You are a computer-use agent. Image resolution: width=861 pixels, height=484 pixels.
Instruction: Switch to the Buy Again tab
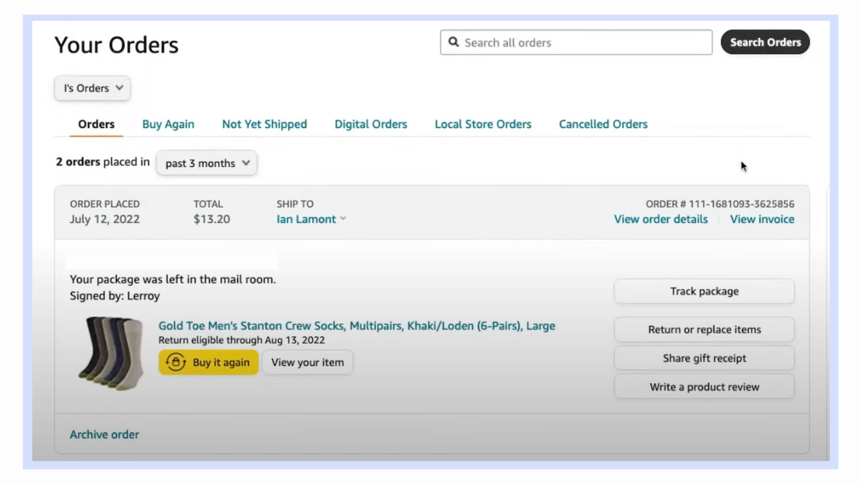click(x=168, y=124)
